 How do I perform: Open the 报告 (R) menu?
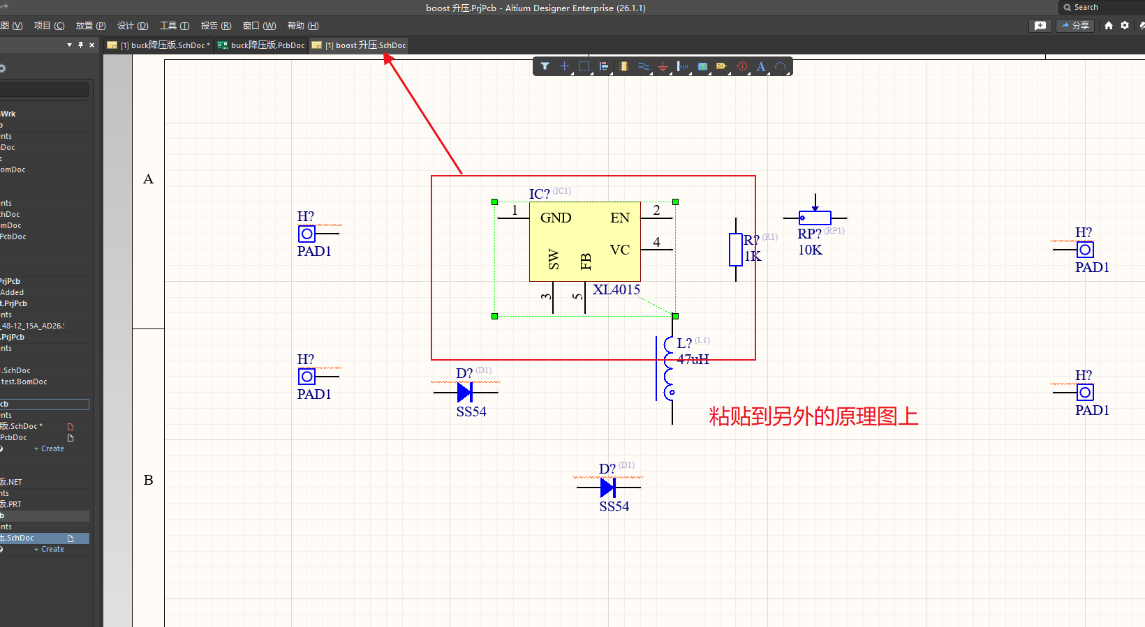click(216, 26)
